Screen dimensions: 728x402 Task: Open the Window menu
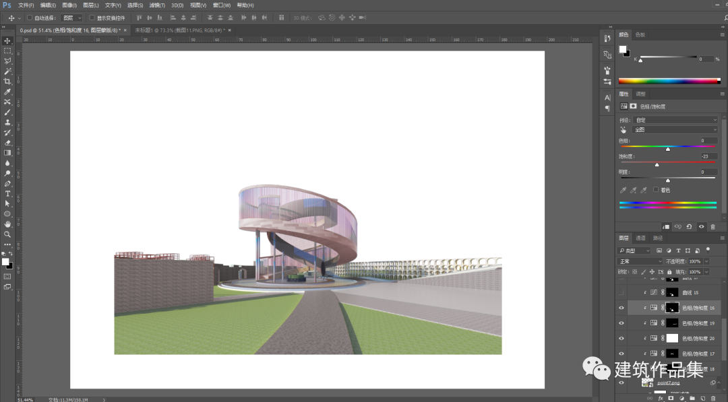pos(222,5)
